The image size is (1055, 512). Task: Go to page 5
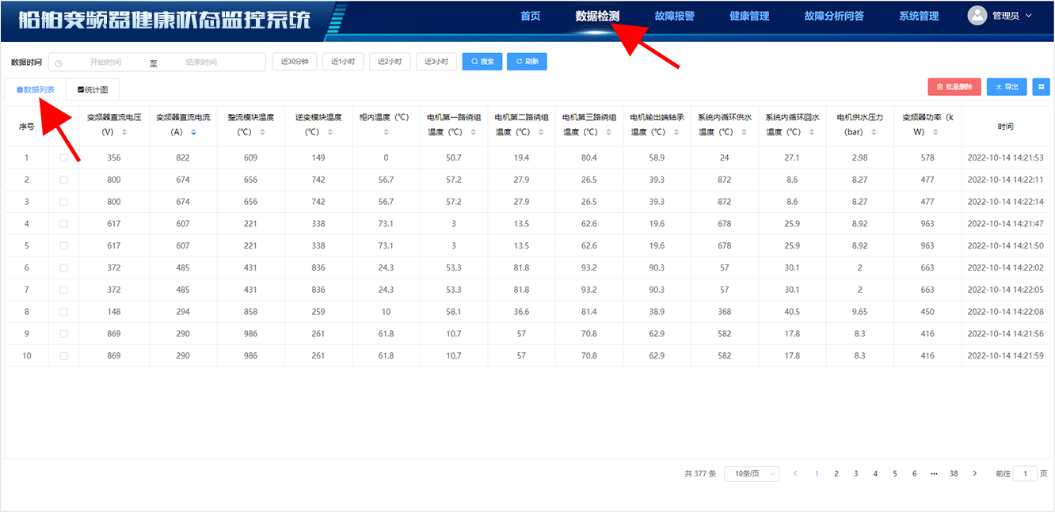tap(895, 473)
